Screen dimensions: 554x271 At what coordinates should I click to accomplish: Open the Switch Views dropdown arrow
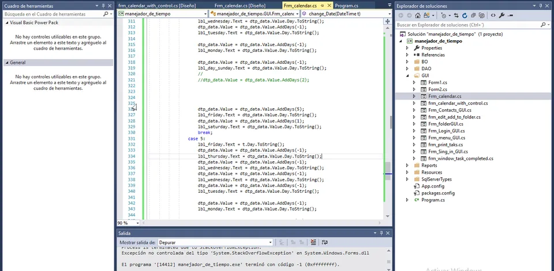(433, 16)
